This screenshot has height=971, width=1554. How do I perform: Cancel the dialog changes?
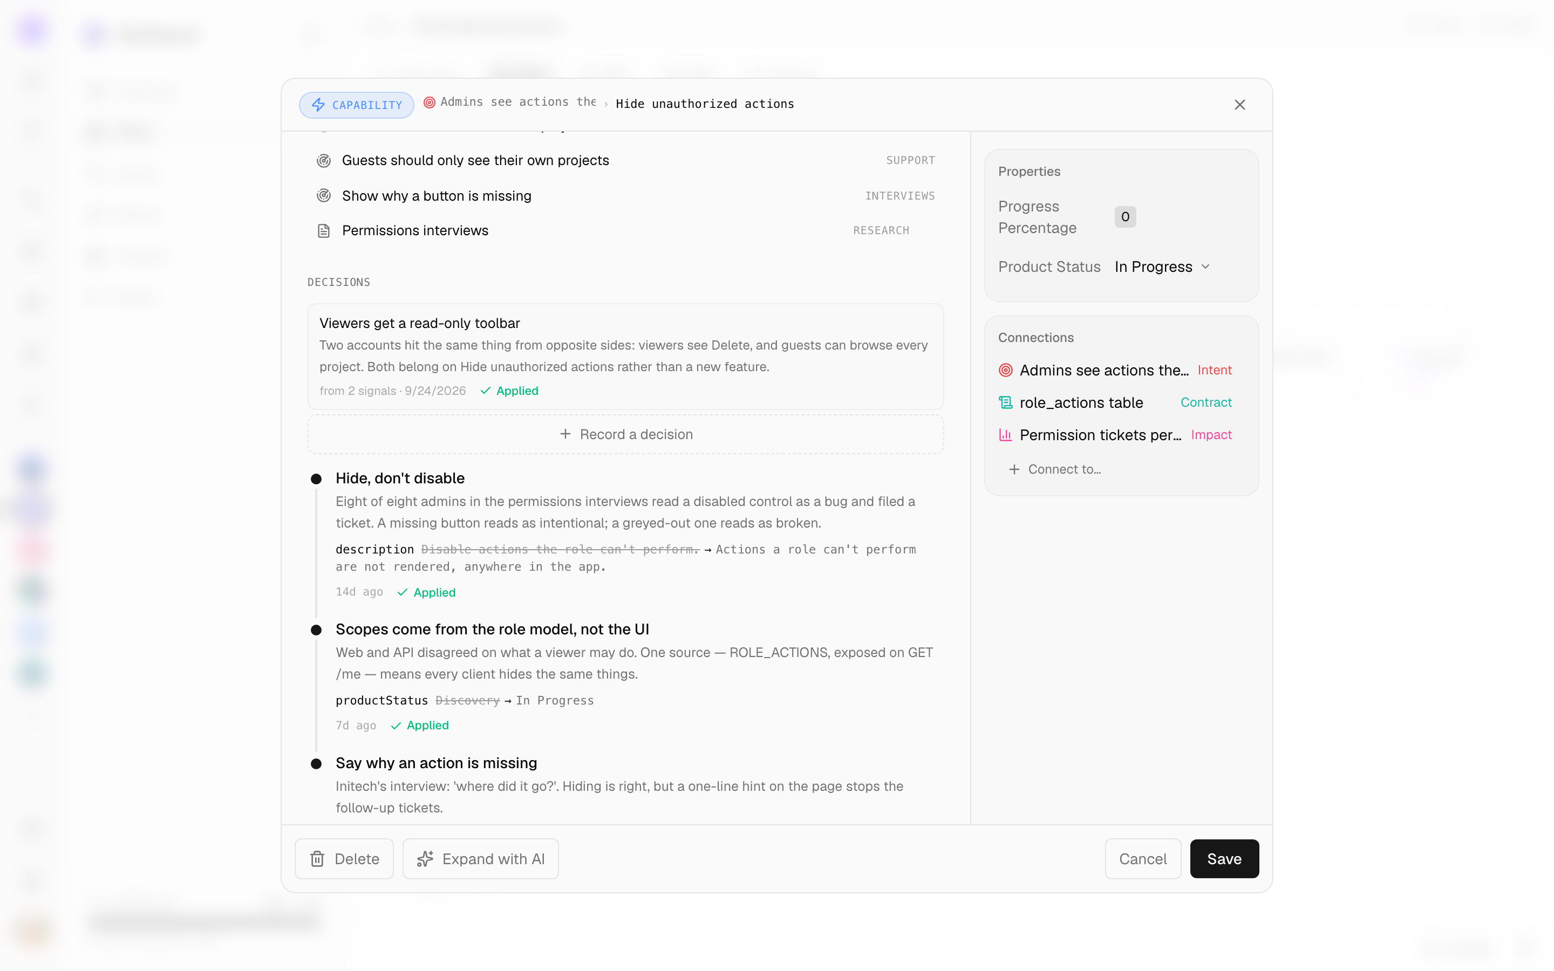(x=1143, y=859)
